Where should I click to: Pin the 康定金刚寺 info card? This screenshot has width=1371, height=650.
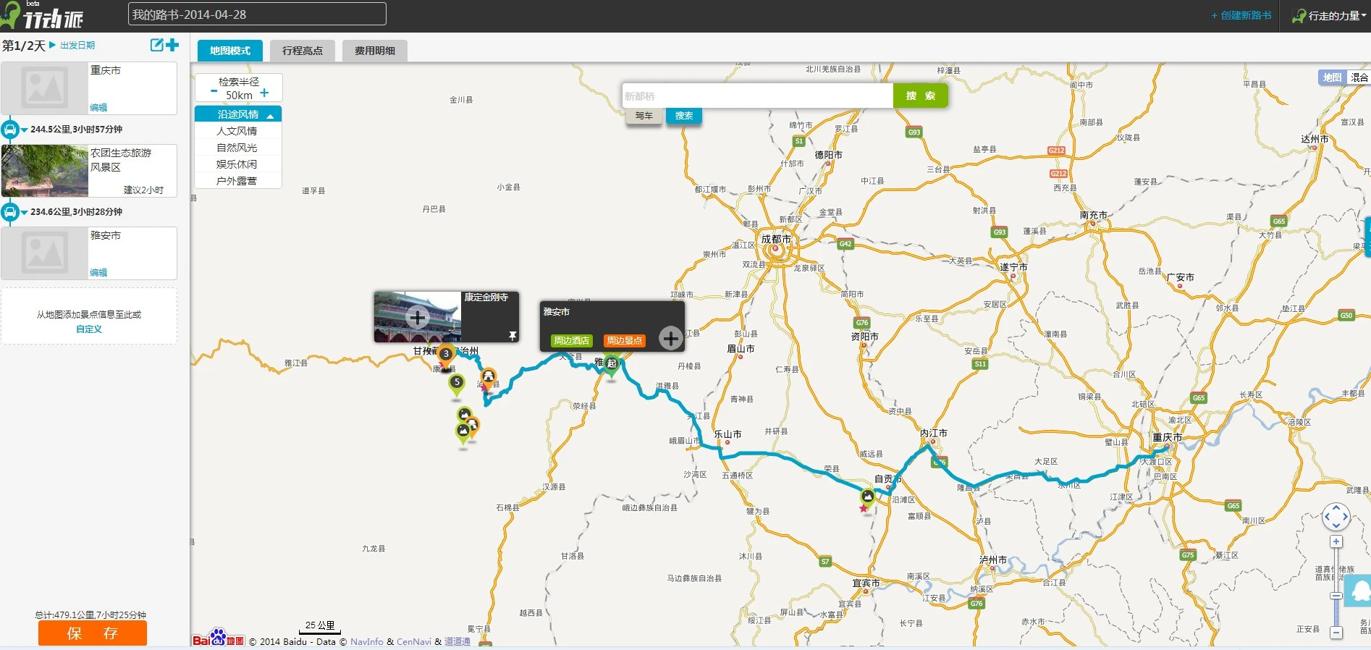pyautogui.click(x=512, y=335)
